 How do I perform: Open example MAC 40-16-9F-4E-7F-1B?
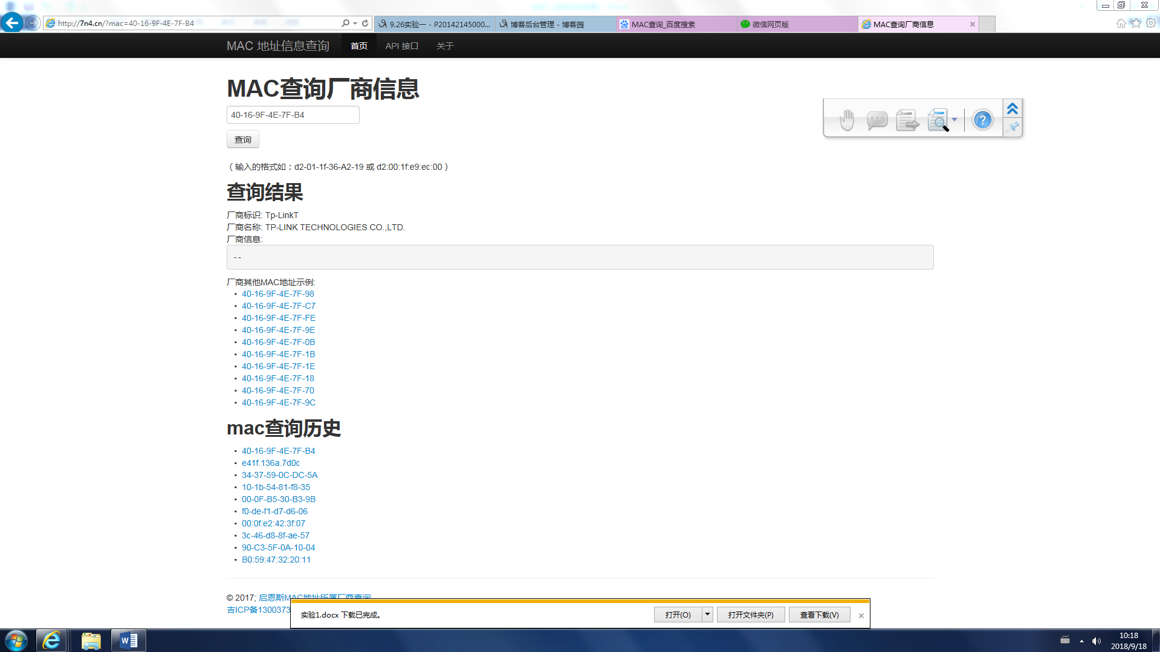279,355
